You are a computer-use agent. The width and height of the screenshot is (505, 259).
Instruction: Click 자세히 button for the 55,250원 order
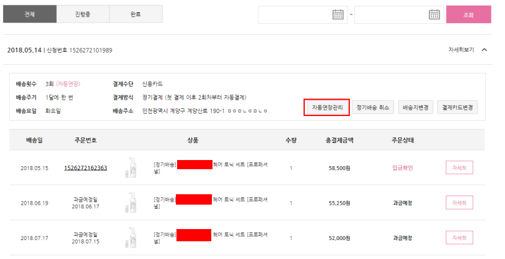(459, 203)
